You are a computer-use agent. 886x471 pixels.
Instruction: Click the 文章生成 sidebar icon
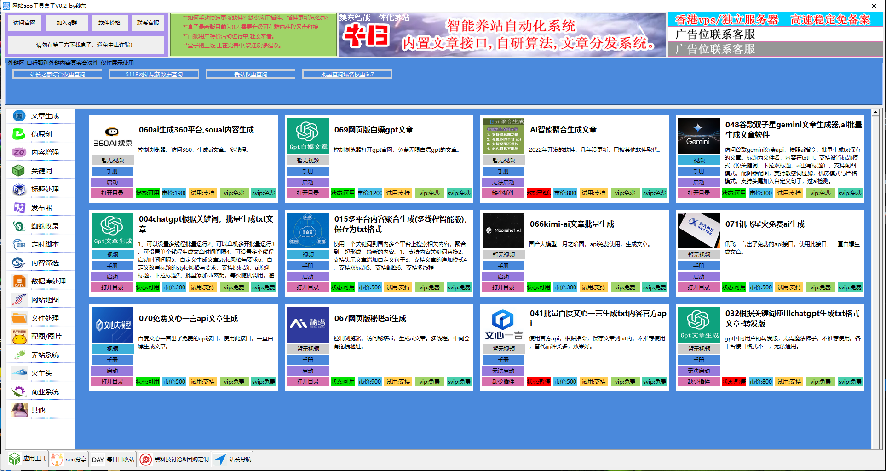click(x=19, y=115)
